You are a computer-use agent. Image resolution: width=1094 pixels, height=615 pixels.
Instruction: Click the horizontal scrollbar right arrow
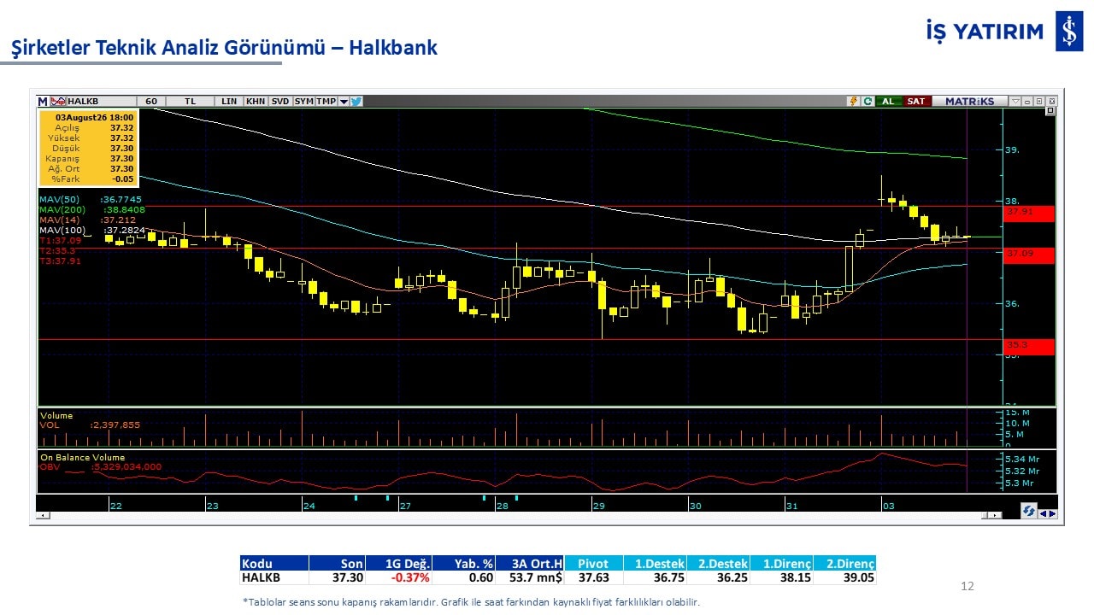[994, 515]
